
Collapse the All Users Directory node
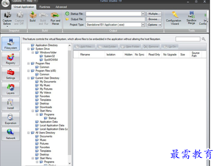tap(28, 133)
